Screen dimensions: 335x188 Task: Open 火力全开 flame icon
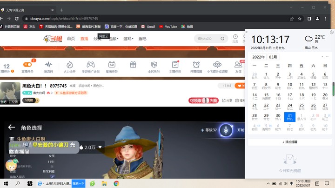click(70, 65)
